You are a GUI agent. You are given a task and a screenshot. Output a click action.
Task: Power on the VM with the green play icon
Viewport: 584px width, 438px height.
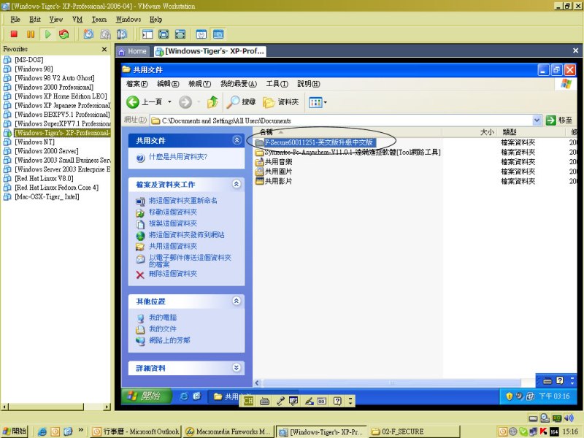click(x=47, y=34)
